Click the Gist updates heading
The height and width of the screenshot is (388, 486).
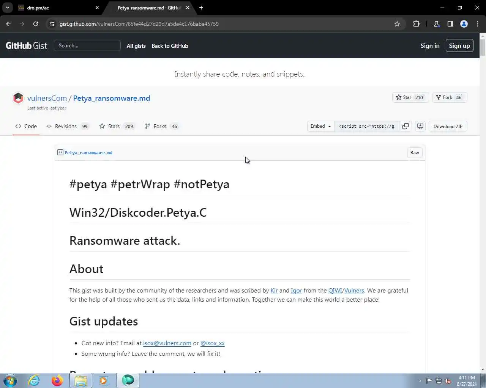point(104,321)
